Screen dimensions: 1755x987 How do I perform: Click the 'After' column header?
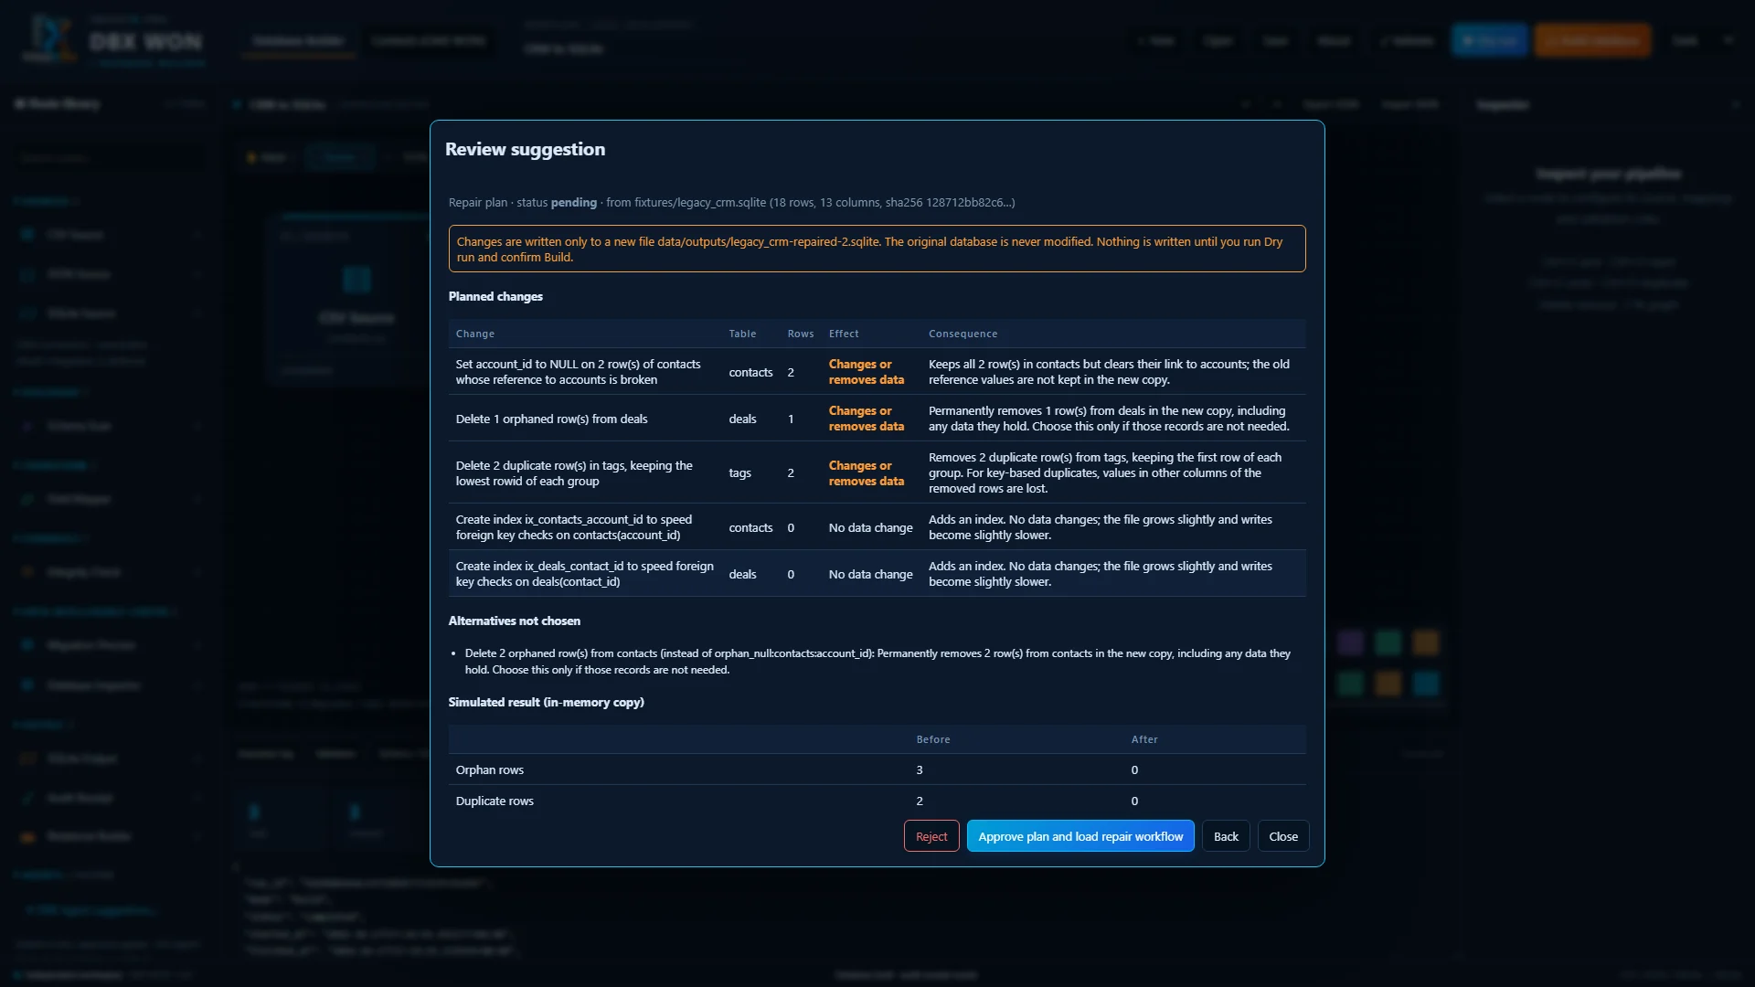pyautogui.click(x=1144, y=739)
